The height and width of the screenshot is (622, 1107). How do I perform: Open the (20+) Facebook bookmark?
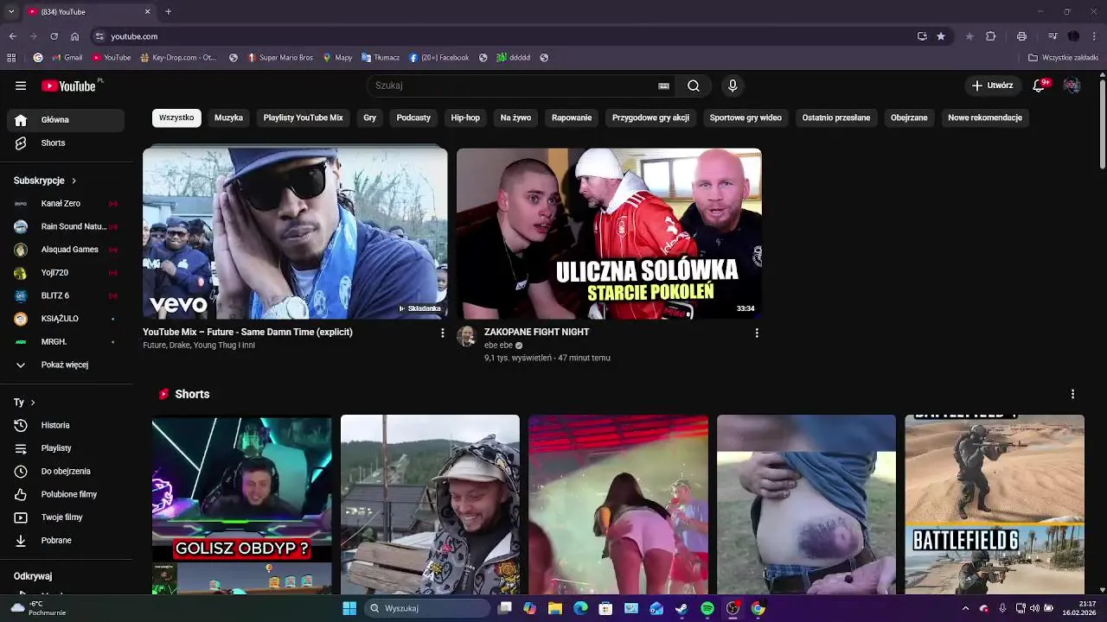[439, 58]
